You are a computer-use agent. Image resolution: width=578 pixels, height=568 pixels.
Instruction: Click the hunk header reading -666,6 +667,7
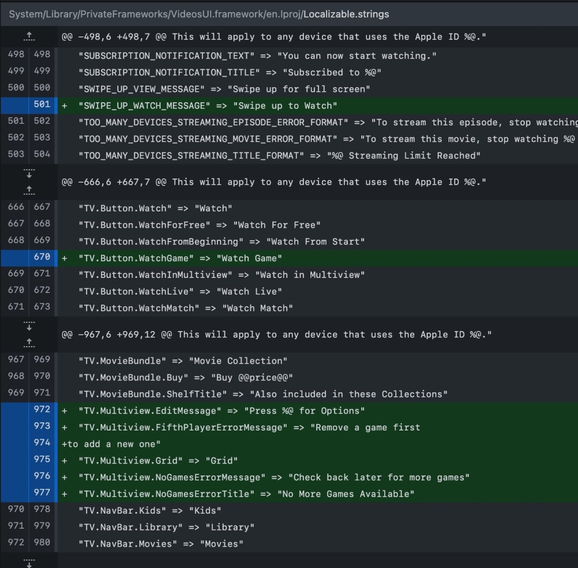[274, 182]
